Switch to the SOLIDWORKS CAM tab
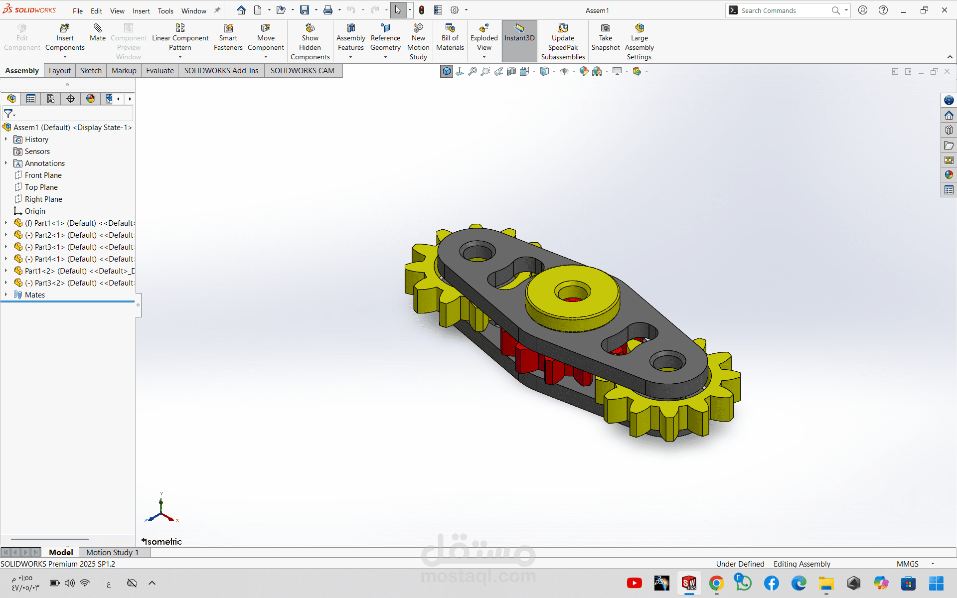957x598 pixels. coord(303,71)
